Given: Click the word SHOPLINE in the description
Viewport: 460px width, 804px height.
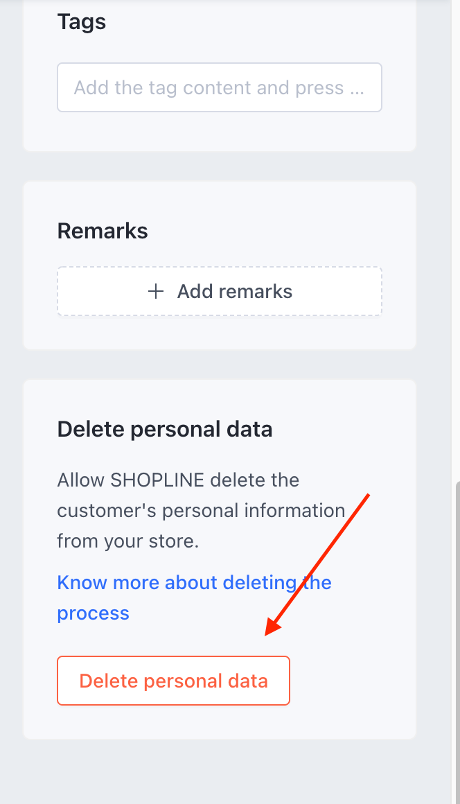Looking at the screenshot, I should click(x=156, y=480).
